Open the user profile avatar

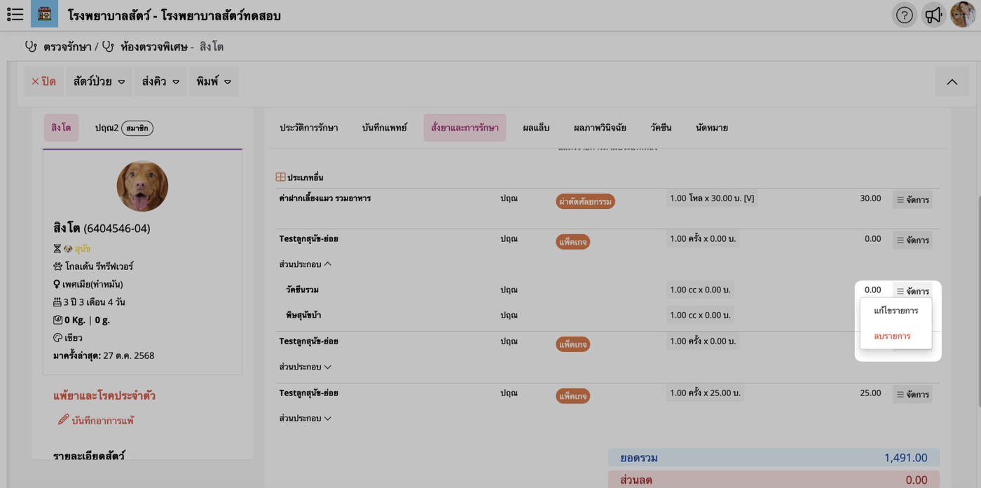(963, 15)
